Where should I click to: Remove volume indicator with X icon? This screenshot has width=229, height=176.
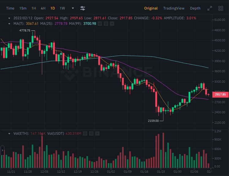coord(97,133)
